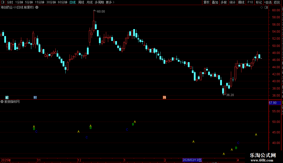Open the F10 company info button

click(x=250, y=2)
